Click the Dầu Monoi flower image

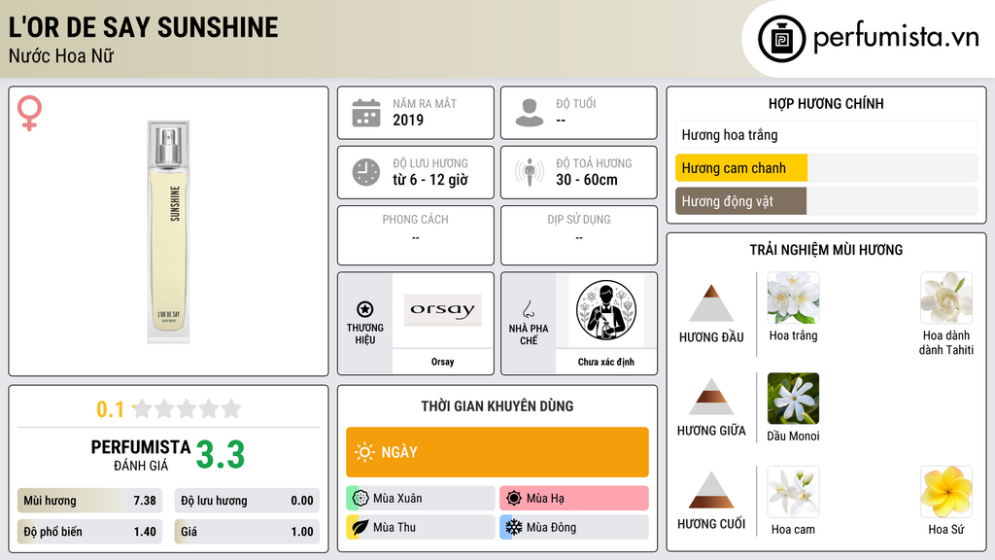click(793, 398)
